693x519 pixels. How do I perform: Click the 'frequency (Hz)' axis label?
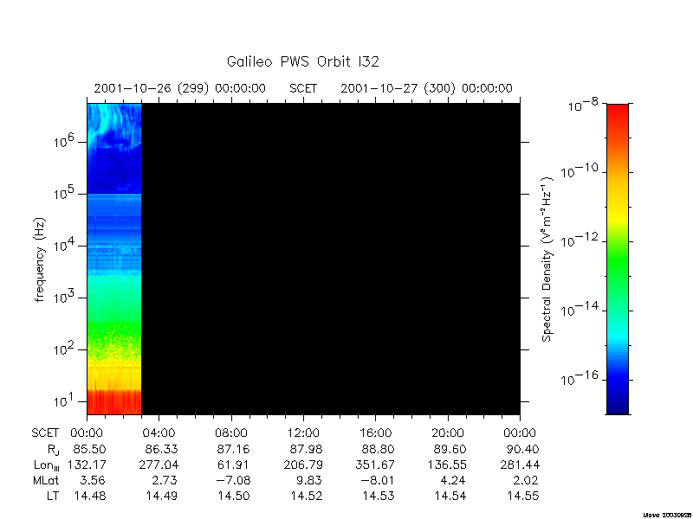(40, 259)
